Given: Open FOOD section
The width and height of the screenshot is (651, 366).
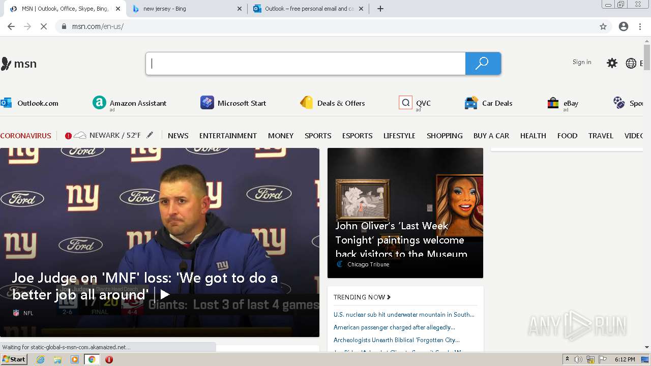Looking at the screenshot, I should pyautogui.click(x=567, y=136).
